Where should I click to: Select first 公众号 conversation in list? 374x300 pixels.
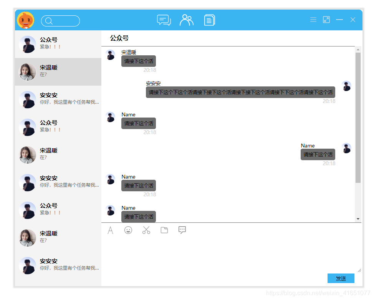[x=58, y=44]
